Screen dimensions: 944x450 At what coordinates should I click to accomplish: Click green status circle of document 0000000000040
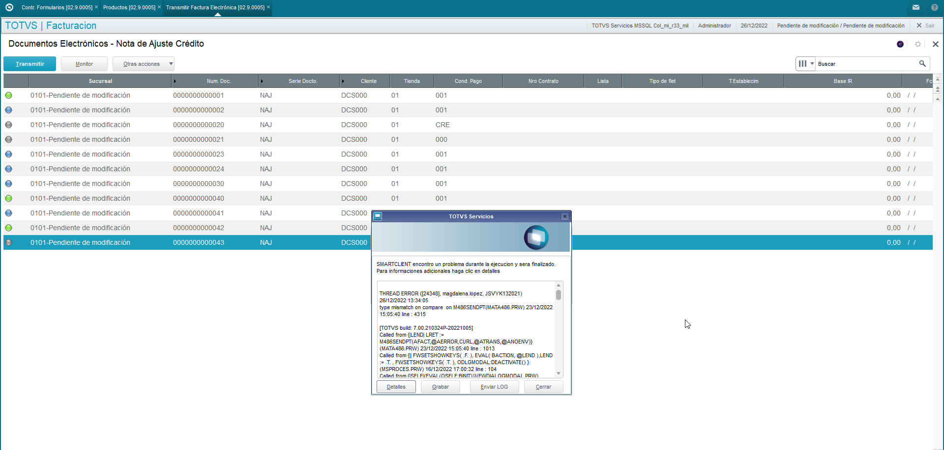[9, 198]
